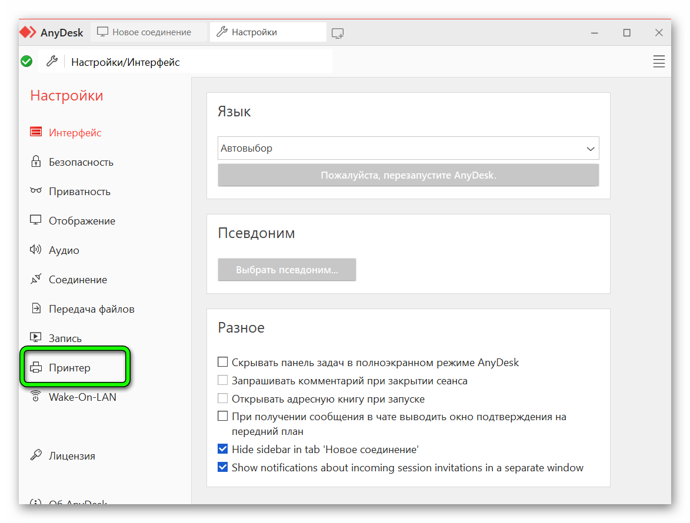The width and height of the screenshot is (690, 523).
Task: Click the Пожалуйста, перезапустите AnyDesk button
Action: [x=408, y=175]
